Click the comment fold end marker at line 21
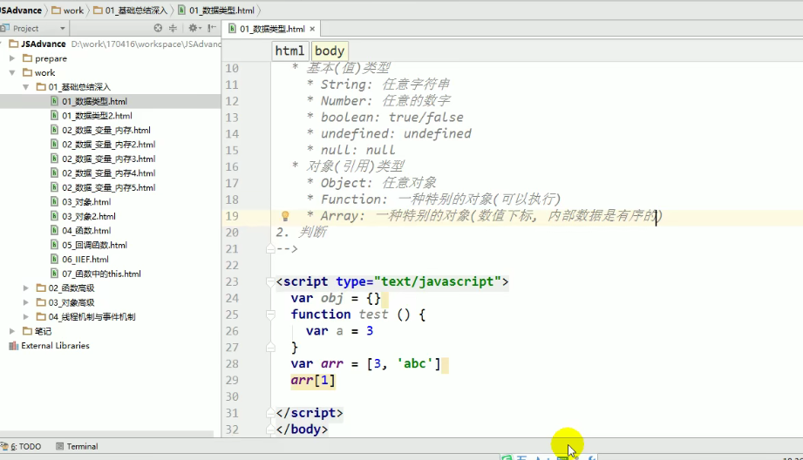Screen dimensions: 803x460 tap(270, 249)
